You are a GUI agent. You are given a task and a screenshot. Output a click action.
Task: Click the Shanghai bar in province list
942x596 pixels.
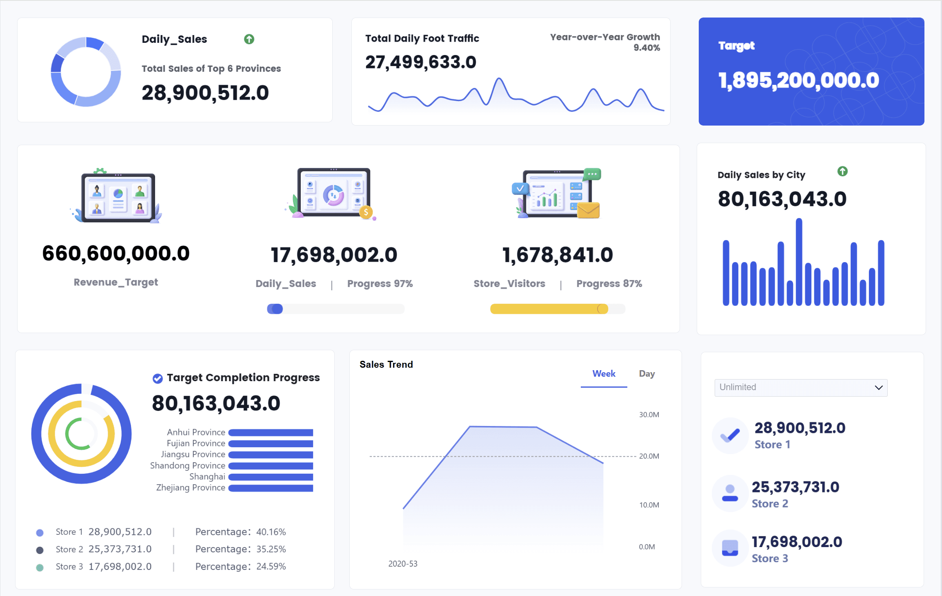click(x=271, y=477)
